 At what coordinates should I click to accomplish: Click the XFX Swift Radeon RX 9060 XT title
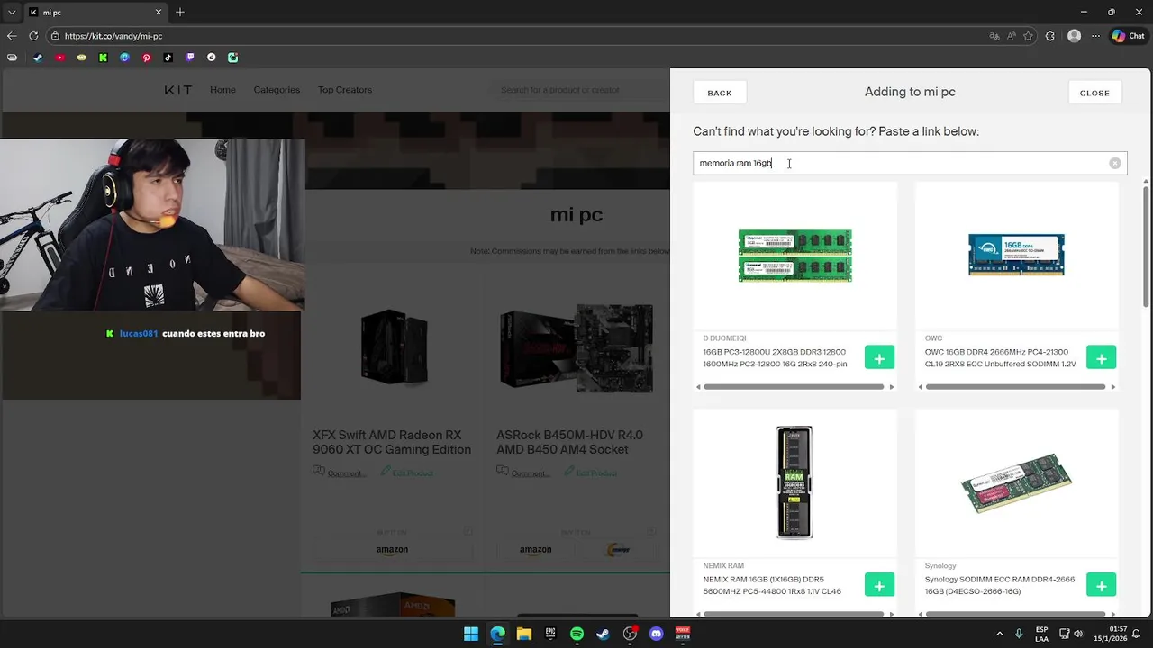tap(392, 442)
